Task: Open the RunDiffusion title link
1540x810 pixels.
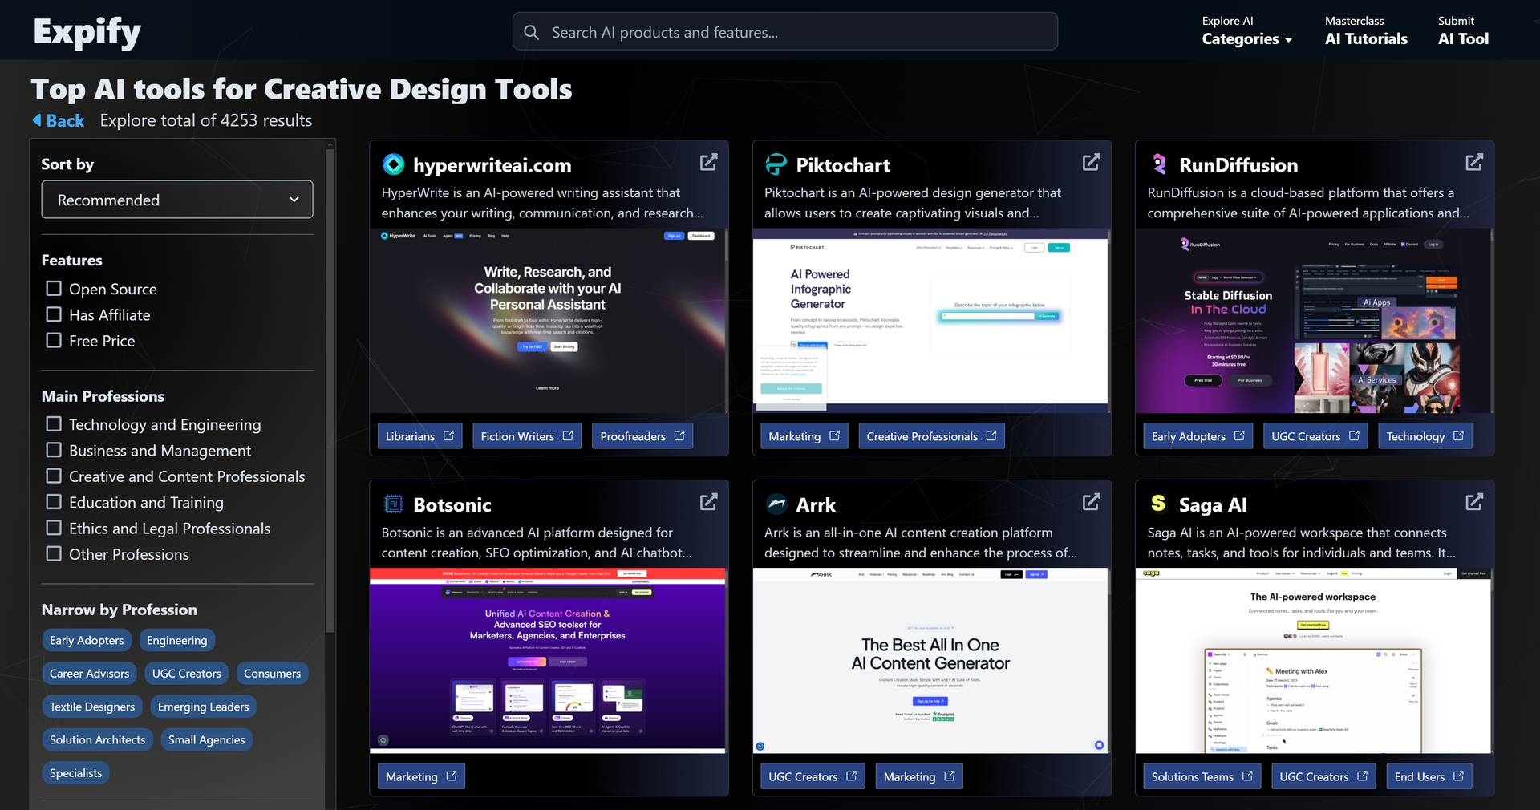Action: point(1238,165)
